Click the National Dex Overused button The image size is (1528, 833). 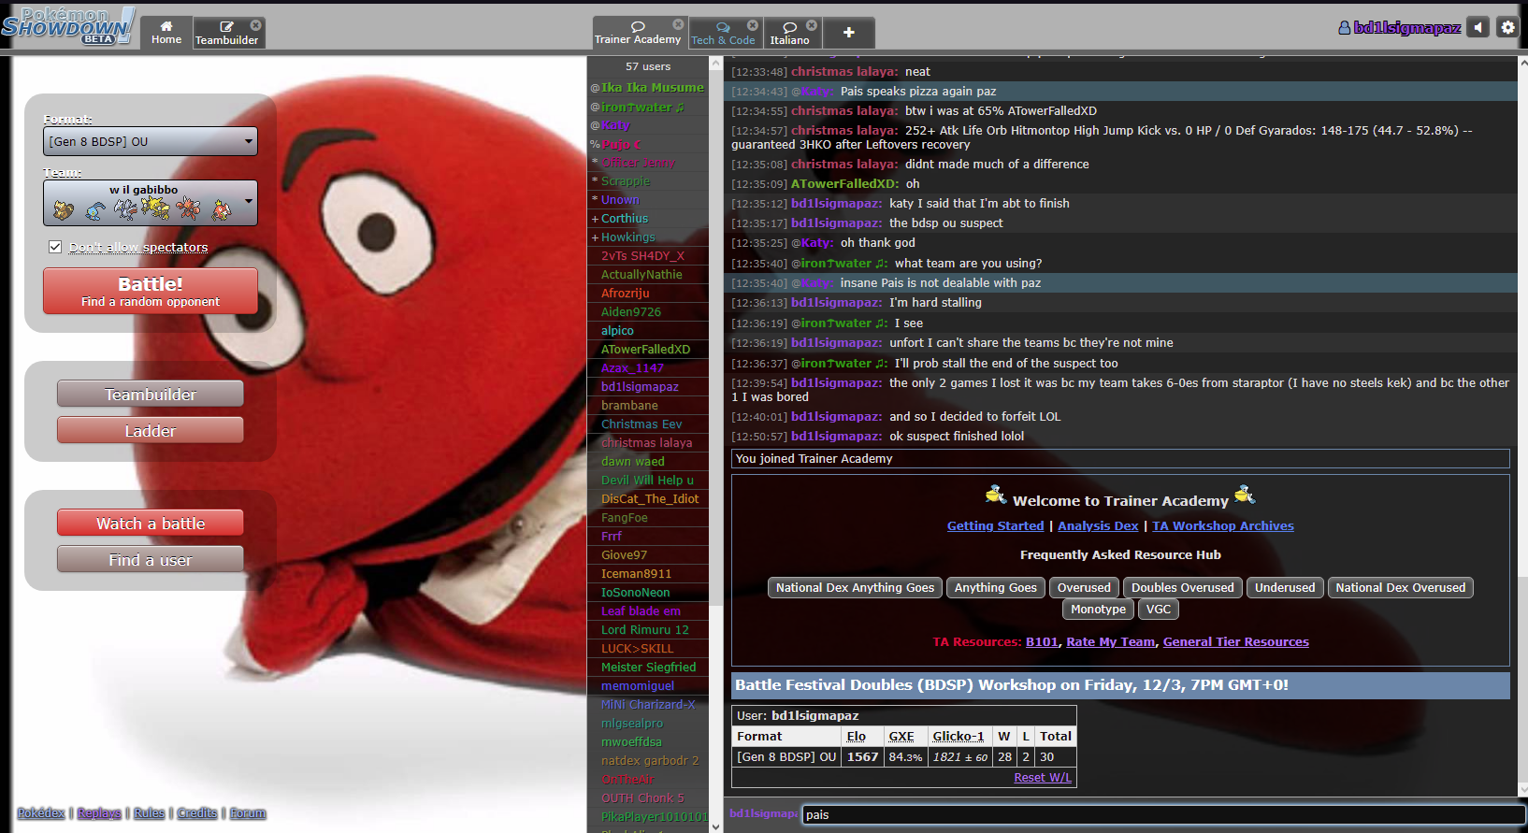tap(1401, 588)
